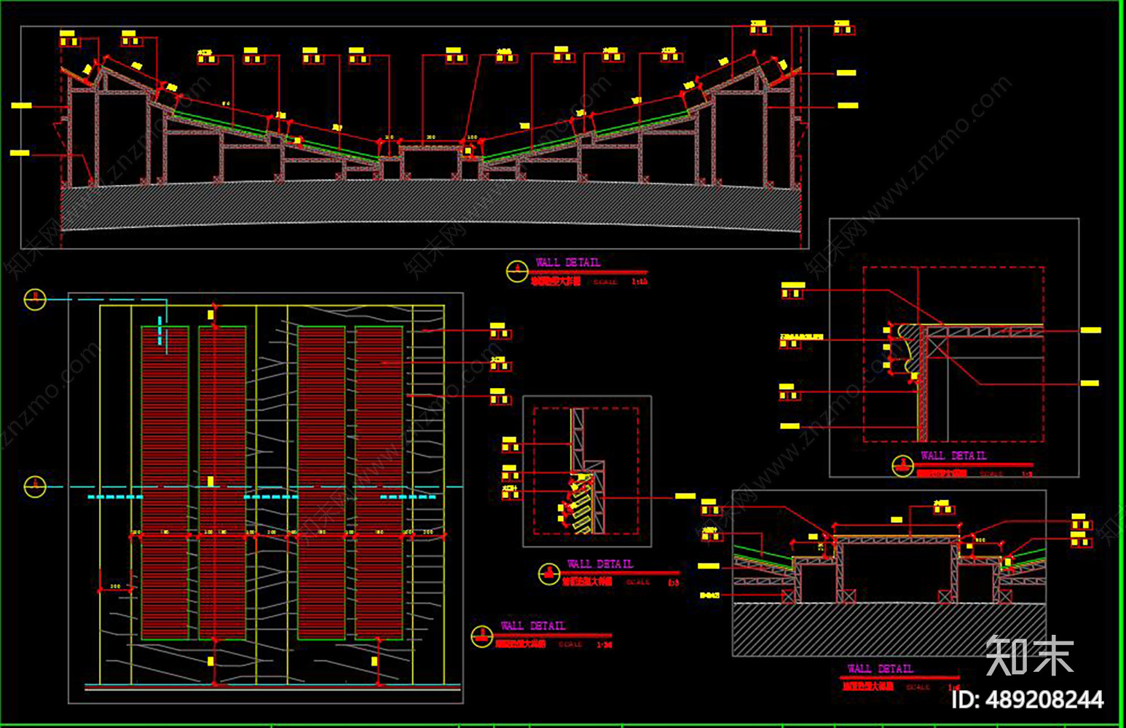The image size is (1126, 728).
Task: Select the red louver panel elevation drawing
Action: click(266, 499)
